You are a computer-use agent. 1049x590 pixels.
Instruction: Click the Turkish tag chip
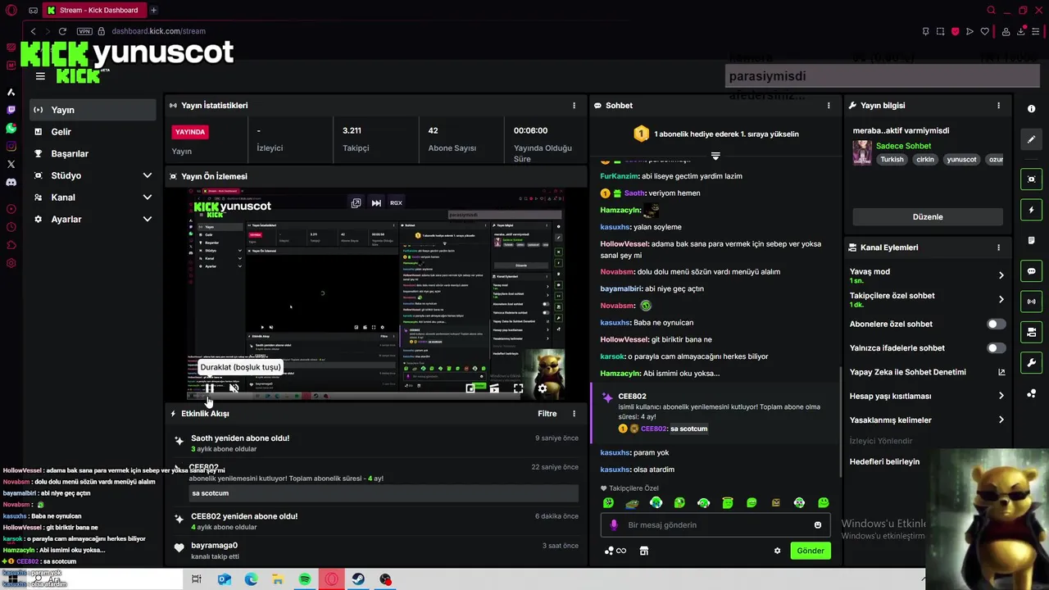coord(892,160)
